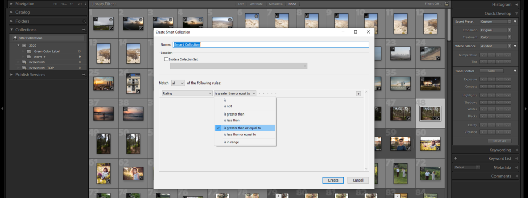Decrease Temperature with double left arrow
The height and width of the screenshot is (198, 528).
tap(483, 55)
